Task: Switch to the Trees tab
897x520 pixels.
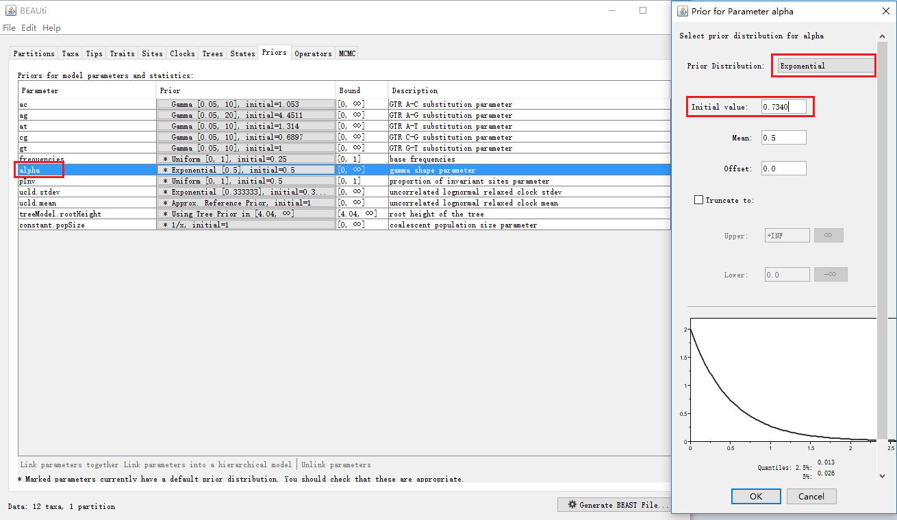Action: tap(212, 53)
